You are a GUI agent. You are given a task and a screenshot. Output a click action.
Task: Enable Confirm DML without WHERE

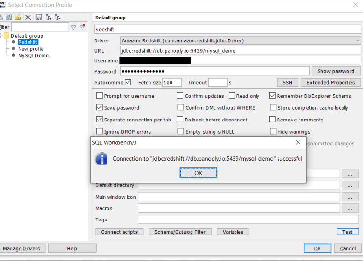(181, 108)
